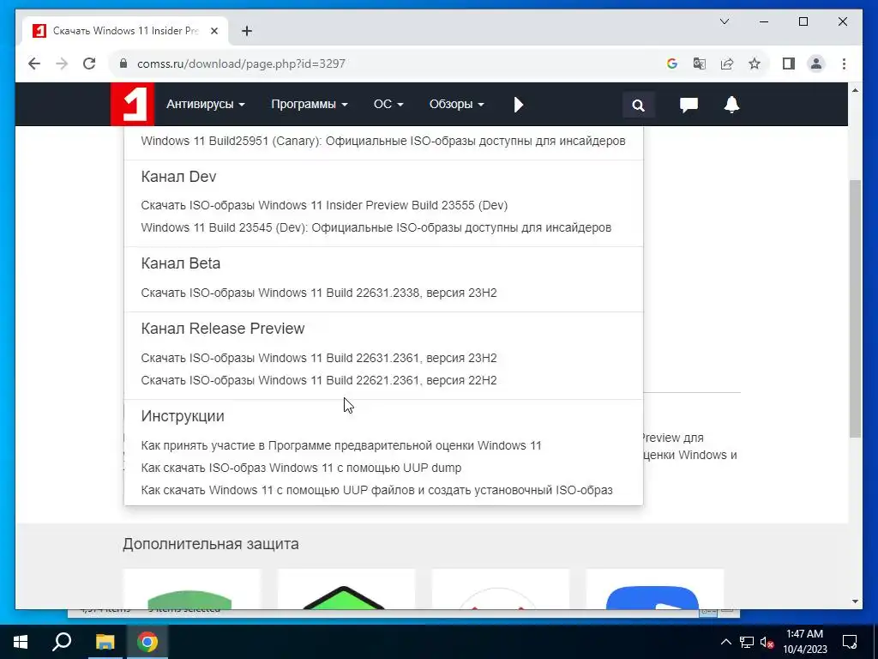Click the Инструкции heading
This screenshot has height=659, width=878.
click(183, 416)
